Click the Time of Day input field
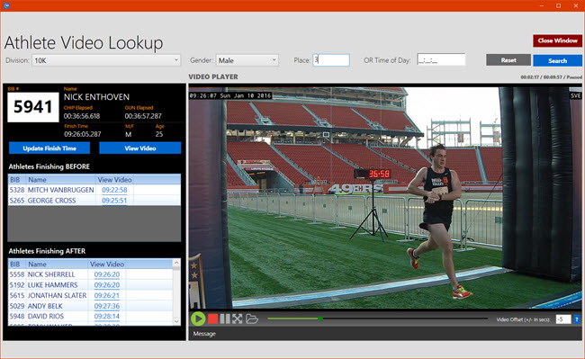This screenshot has width=585, height=359. pyautogui.click(x=441, y=60)
